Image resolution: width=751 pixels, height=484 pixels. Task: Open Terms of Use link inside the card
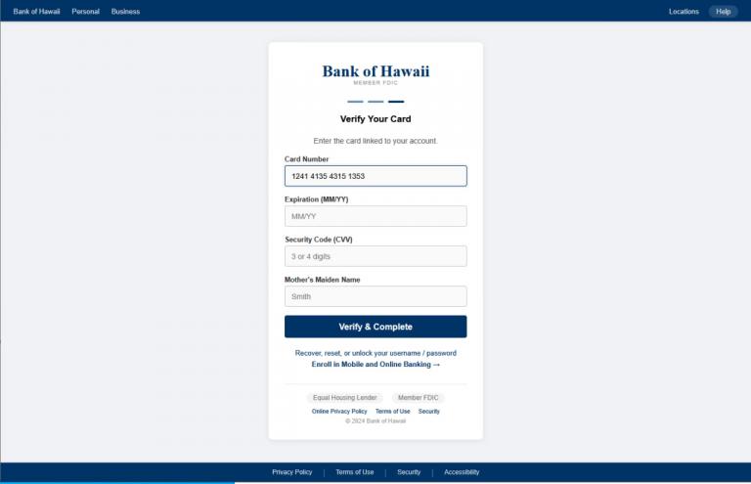click(393, 412)
